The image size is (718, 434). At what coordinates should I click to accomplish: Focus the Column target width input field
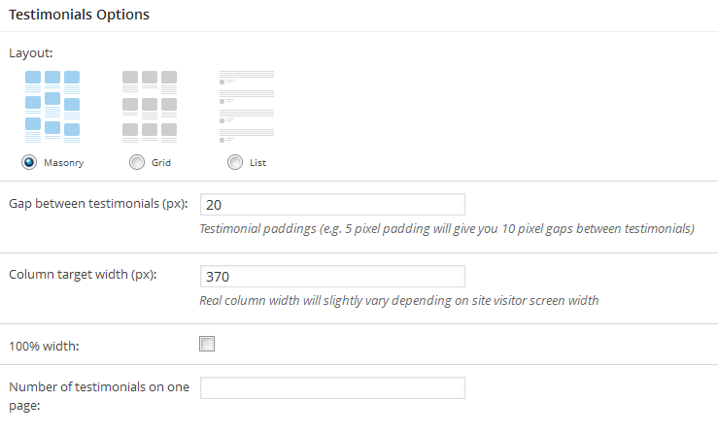pyautogui.click(x=331, y=276)
